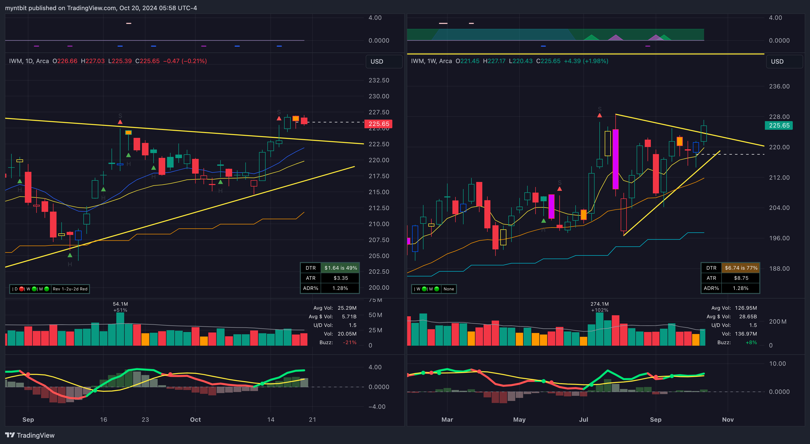Click the 236.00 price axis label
Viewport: 810px width, 444px height.
(x=779, y=86)
